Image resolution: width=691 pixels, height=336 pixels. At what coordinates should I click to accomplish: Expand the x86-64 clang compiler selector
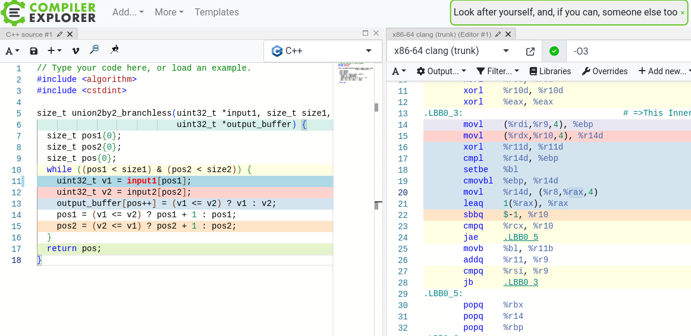click(451, 51)
